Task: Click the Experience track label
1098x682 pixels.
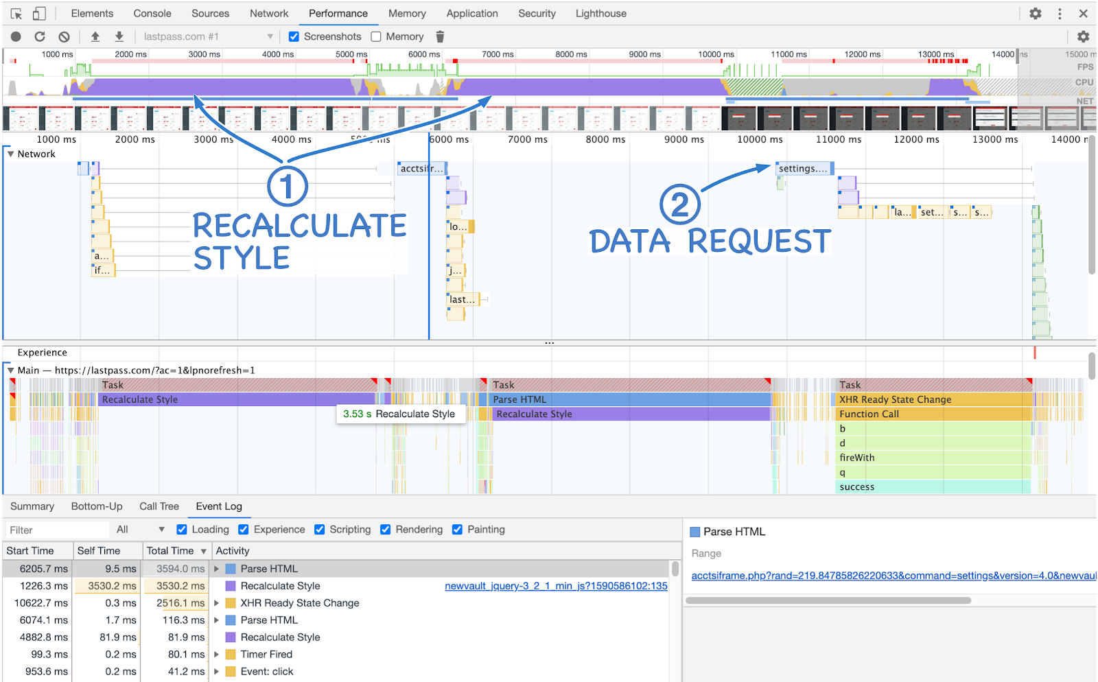Action: pos(42,353)
